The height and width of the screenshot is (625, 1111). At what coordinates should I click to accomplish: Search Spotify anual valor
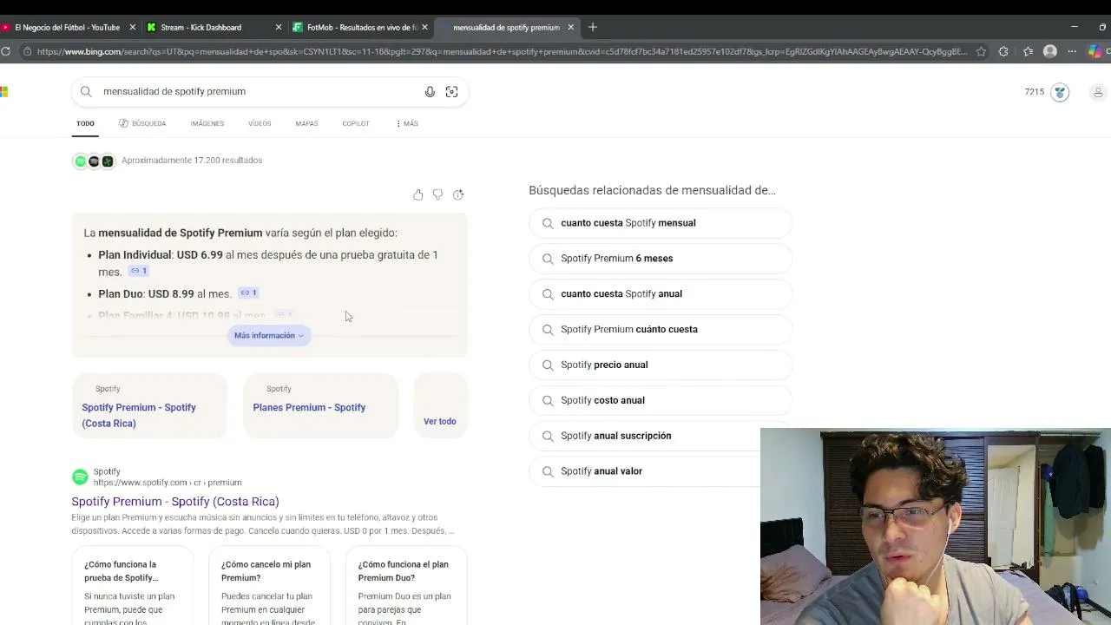[645, 471]
